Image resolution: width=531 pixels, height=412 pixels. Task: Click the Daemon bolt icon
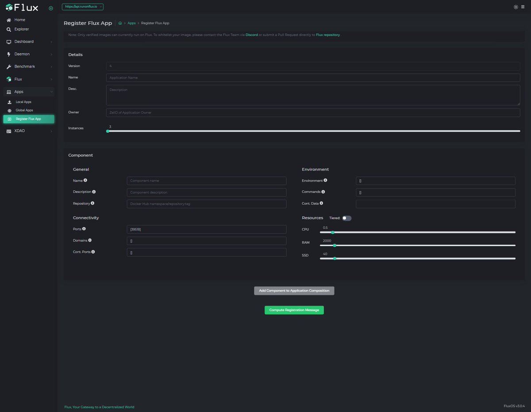point(9,54)
